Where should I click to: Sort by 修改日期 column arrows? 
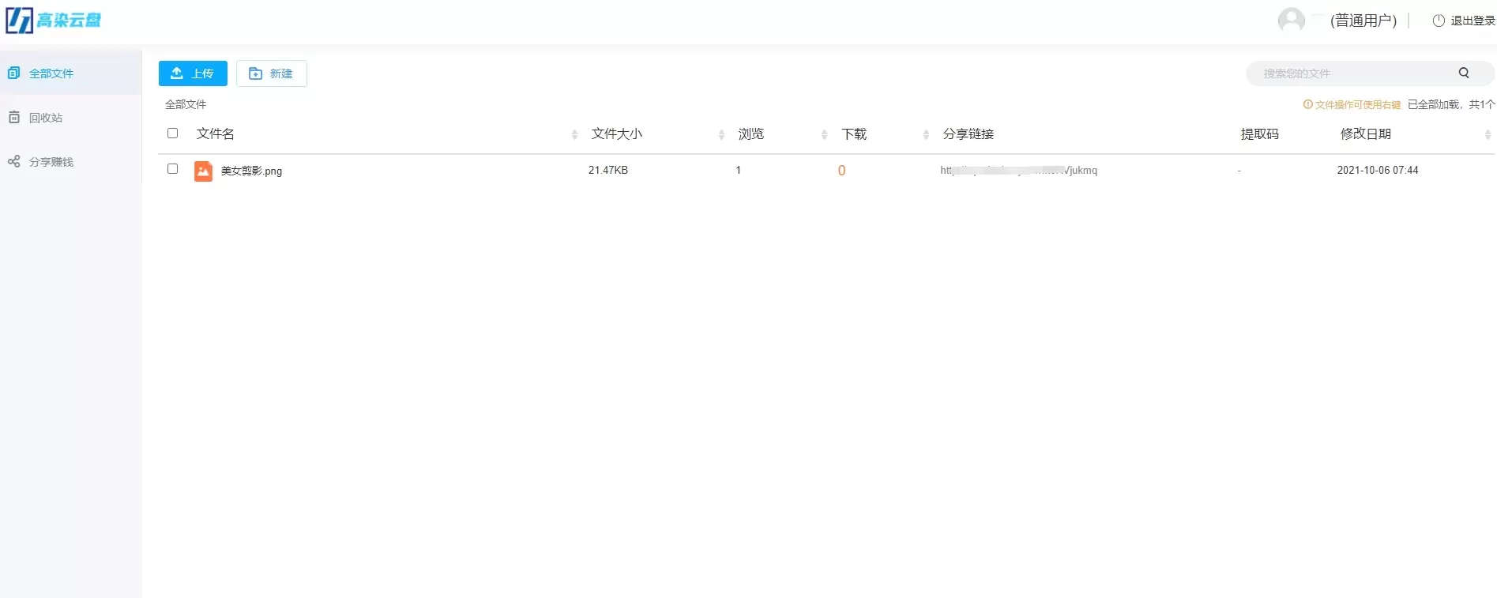[1488, 135]
